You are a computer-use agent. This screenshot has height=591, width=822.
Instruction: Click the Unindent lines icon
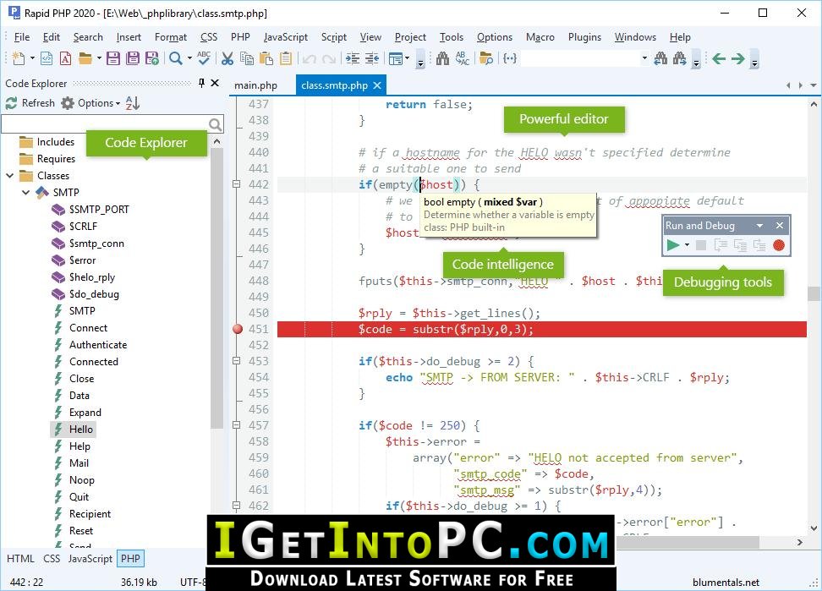point(372,58)
